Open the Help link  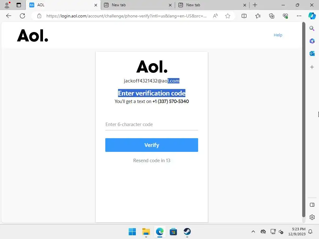(x=278, y=35)
